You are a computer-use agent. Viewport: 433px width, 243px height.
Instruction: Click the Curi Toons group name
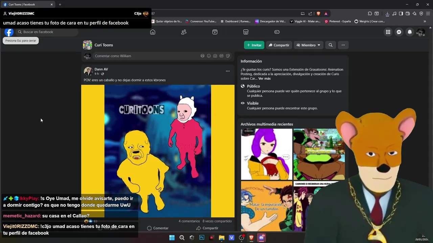(x=104, y=45)
